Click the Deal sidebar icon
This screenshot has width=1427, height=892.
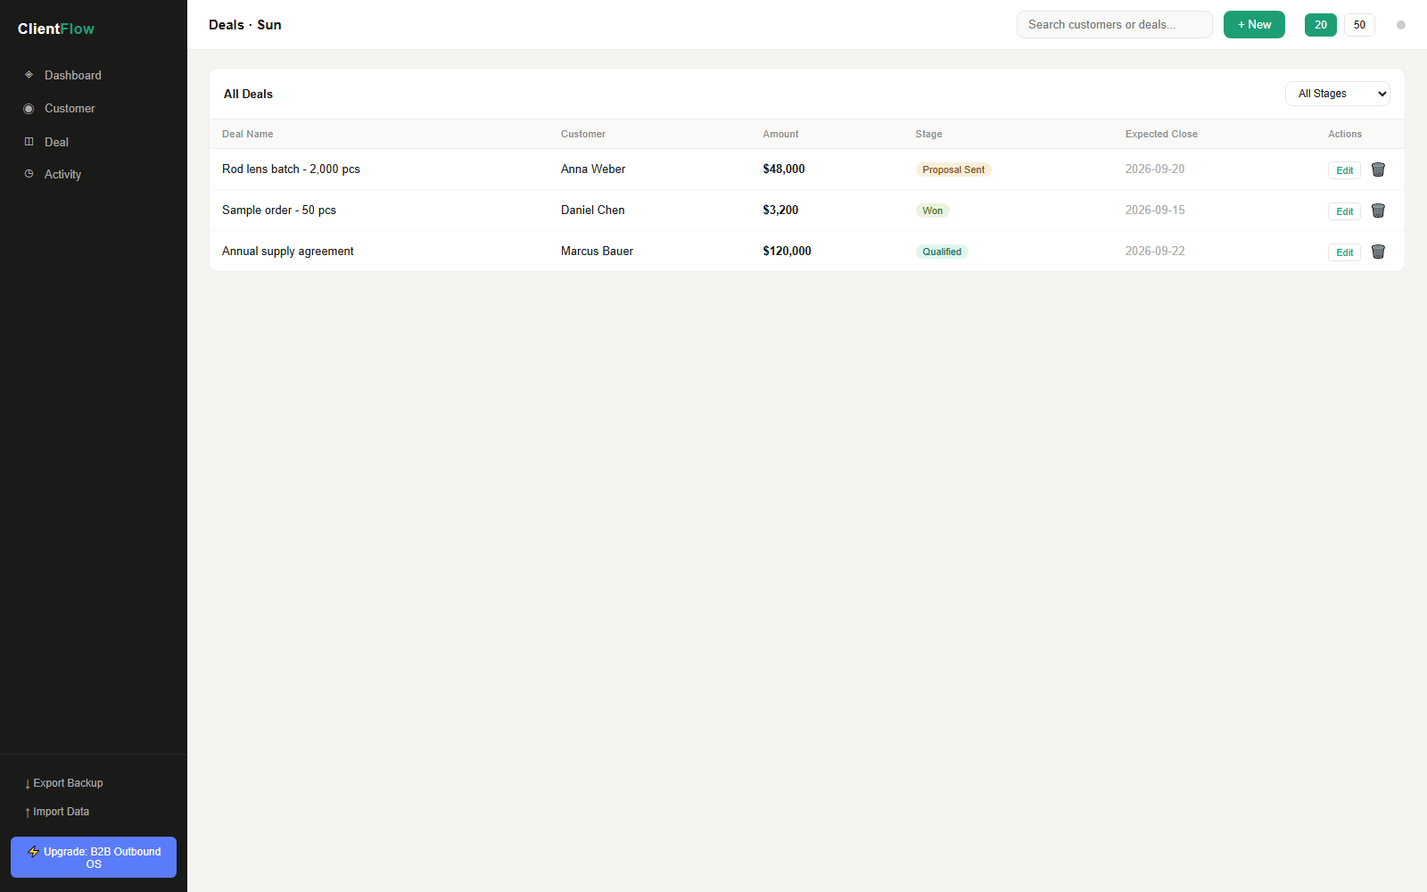point(29,142)
